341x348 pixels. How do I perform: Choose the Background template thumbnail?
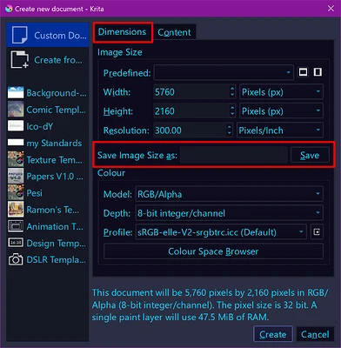[16, 92]
